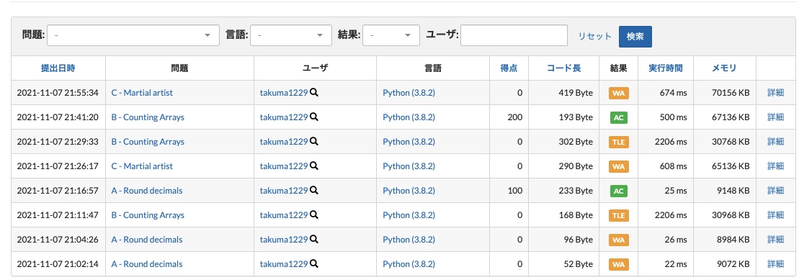Open 詳細 details for 21:55:34 submission
812x280 pixels.
click(x=775, y=93)
